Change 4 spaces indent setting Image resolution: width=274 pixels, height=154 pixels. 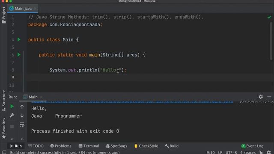(247, 152)
